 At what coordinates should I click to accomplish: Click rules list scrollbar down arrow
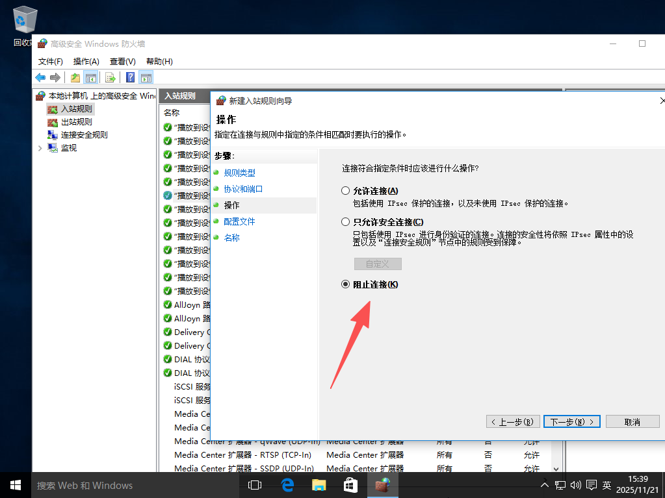point(556,469)
